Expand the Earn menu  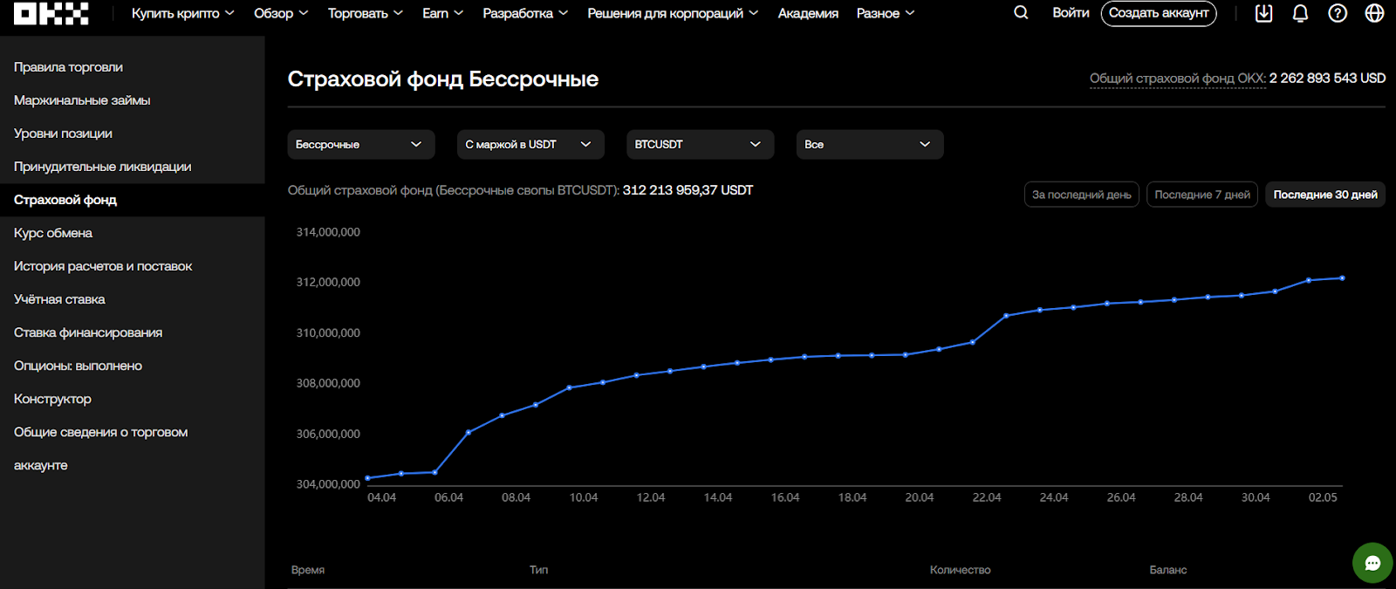point(442,13)
